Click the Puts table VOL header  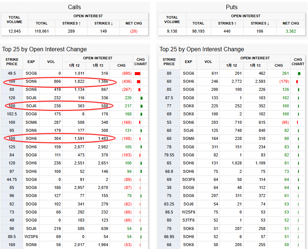coord(208,62)
